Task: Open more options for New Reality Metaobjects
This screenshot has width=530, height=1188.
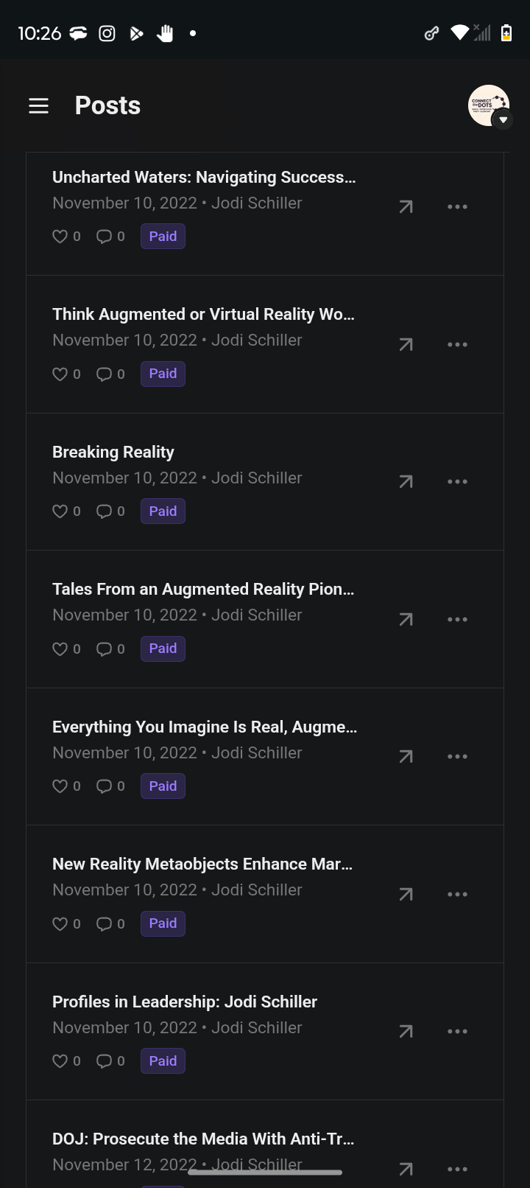Action: point(457,895)
